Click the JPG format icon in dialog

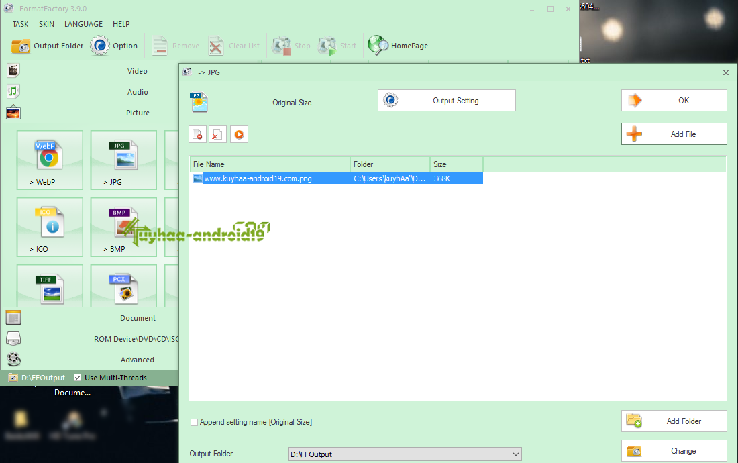(x=199, y=102)
